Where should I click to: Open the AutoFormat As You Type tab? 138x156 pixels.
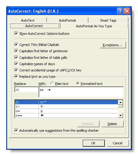94,26
